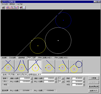Click the blue-dotted grid toolbar icon
This screenshot has height=94, width=101.
(x=7, y=8)
